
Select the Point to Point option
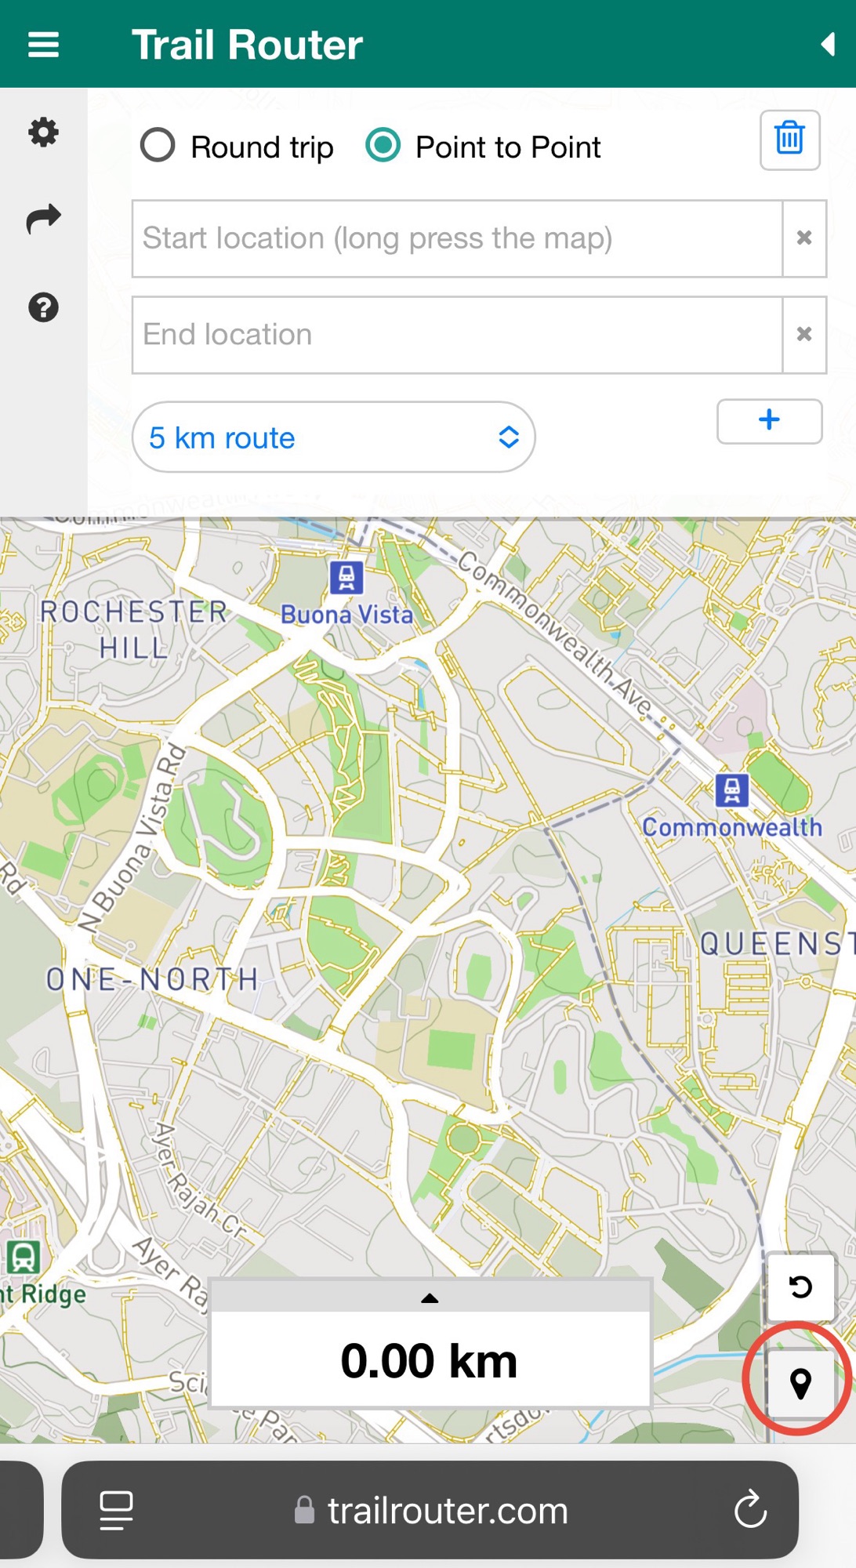tap(483, 147)
